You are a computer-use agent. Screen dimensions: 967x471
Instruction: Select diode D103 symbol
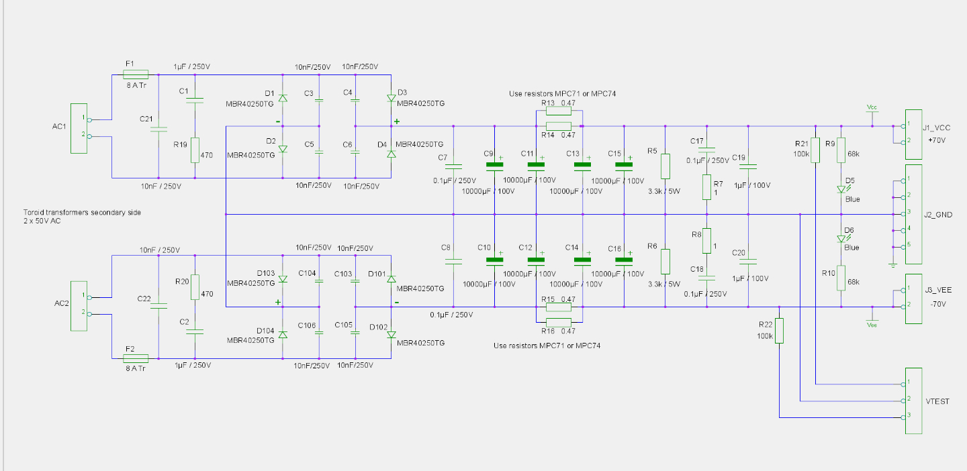(x=283, y=278)
